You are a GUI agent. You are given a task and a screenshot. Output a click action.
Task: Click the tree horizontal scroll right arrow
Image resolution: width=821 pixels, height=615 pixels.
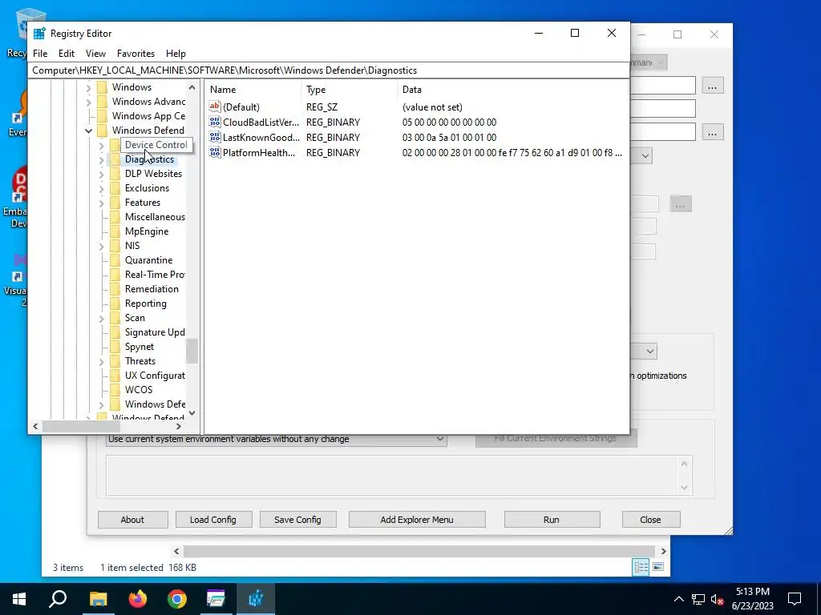click(179, 426)
